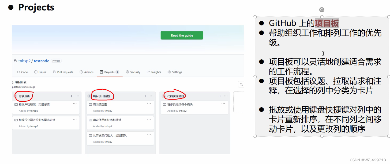Open the 项目设计阶段 column options menu
Image resolution: width=390 pixels, height=164 pixels.
[x=152, y=96]
